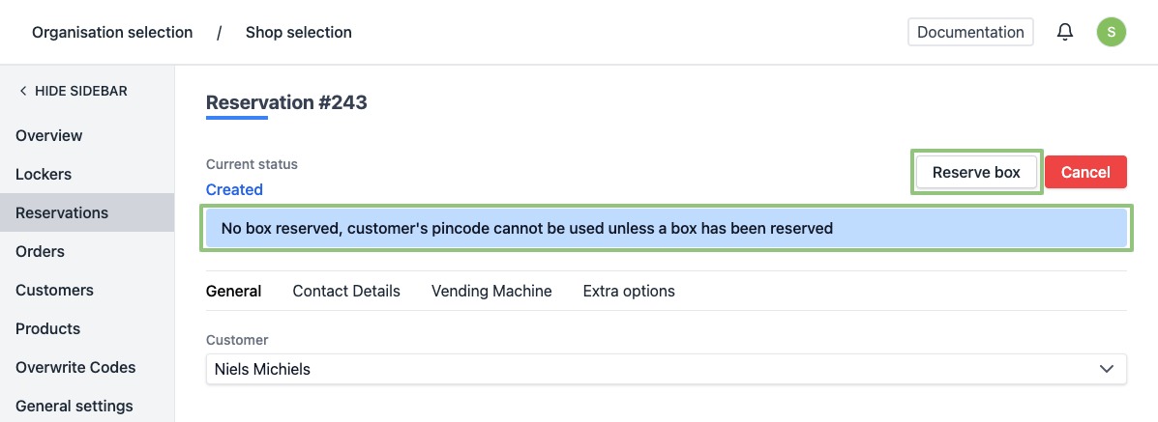Open the Documentation link
Image resolution: width=1158 pixels, height=422 pixels.
(x=970, y=32)
